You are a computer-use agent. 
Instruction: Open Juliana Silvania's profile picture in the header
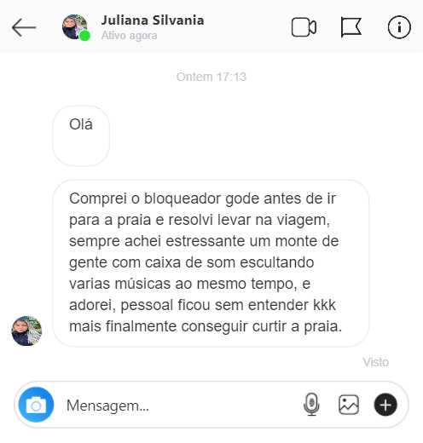click(74, 27)
